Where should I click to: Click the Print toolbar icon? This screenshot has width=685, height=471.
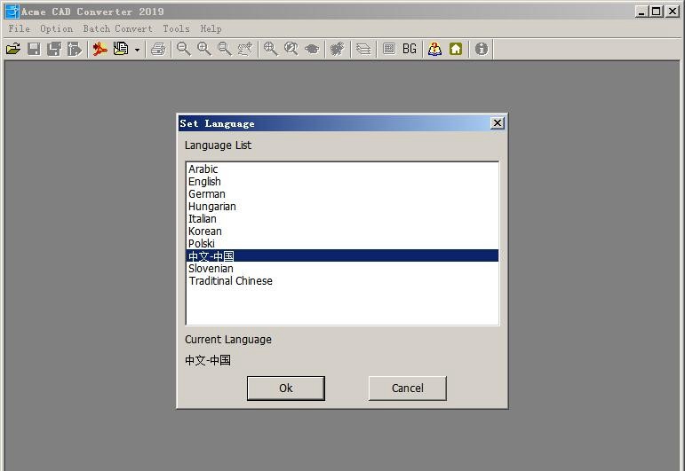point(158,49)
